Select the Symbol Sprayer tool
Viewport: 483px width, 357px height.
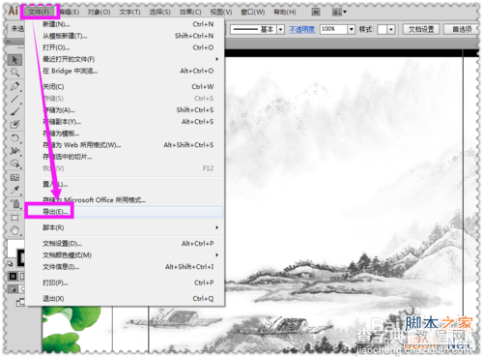(x=14, y=204)
